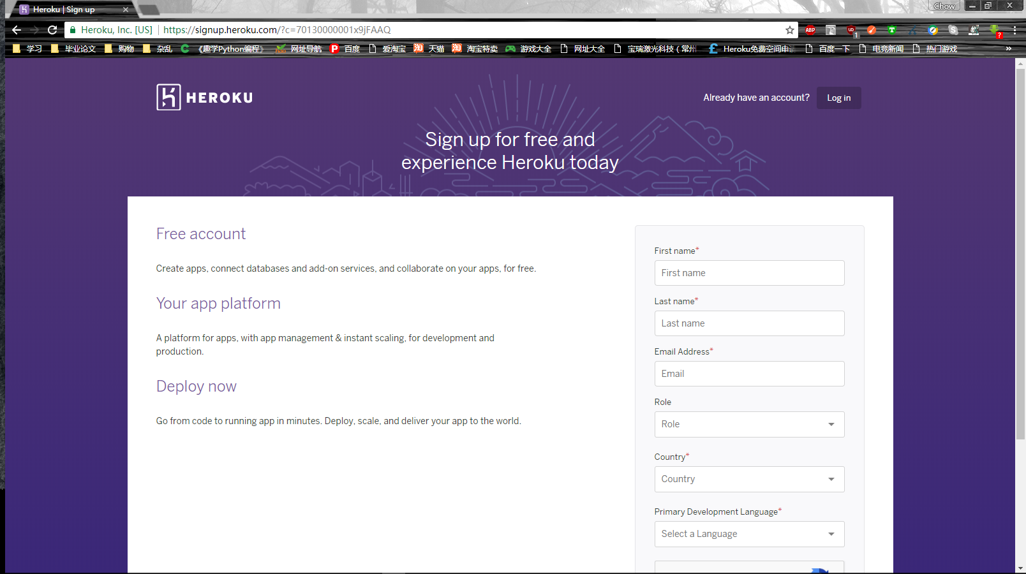The width and height of the screenshot is (1026, 574).
Task: Open the Skype extension
Action: point(953,30)
